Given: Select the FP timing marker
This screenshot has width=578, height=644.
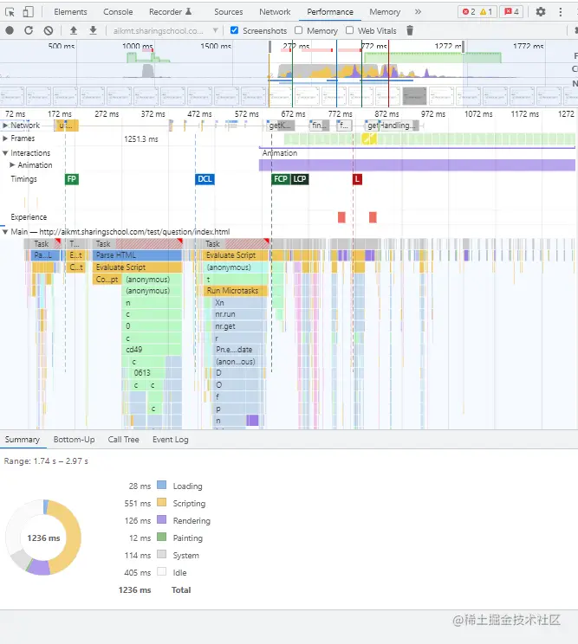Looking at the screenshot, I should pyautogui.click(x=72, y=179).
